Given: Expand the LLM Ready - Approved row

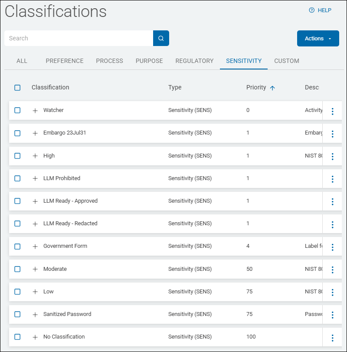Looking at the screenshot, I should tap(35, 201).
